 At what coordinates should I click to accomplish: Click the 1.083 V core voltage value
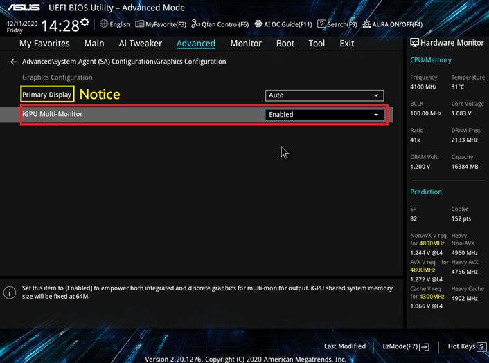pyautogui.click(x=461, y=113)
